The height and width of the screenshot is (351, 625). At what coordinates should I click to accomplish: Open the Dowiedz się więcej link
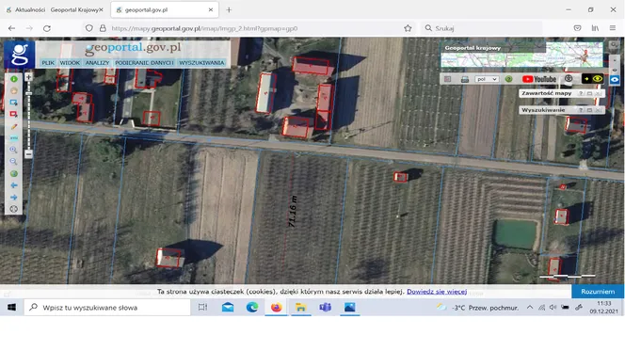437,292
